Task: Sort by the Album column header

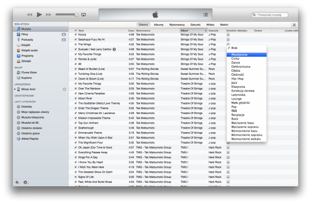Action: point(194,31)
